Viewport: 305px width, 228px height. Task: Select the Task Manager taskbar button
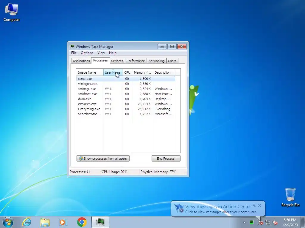pos(100,222)
